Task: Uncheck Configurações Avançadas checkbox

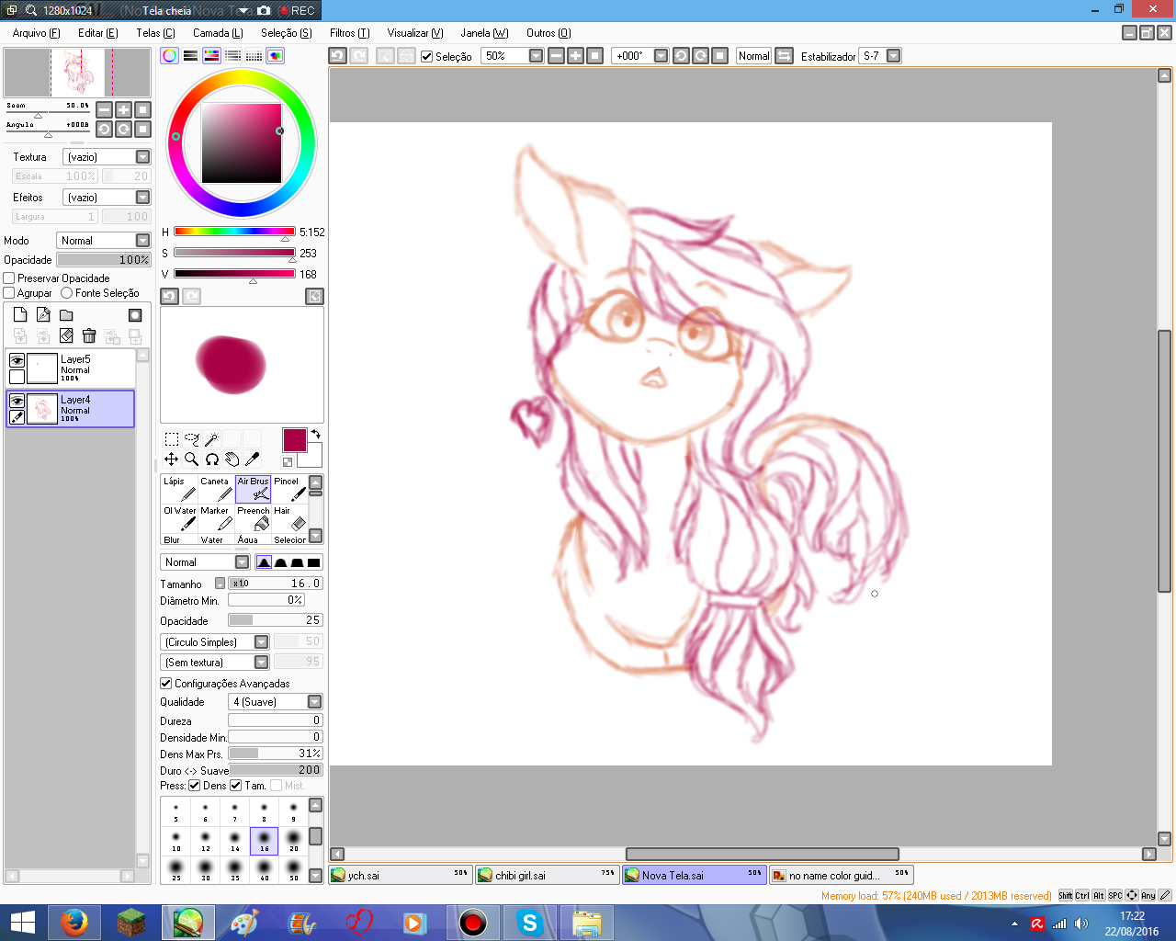Action: pos(166,684)
